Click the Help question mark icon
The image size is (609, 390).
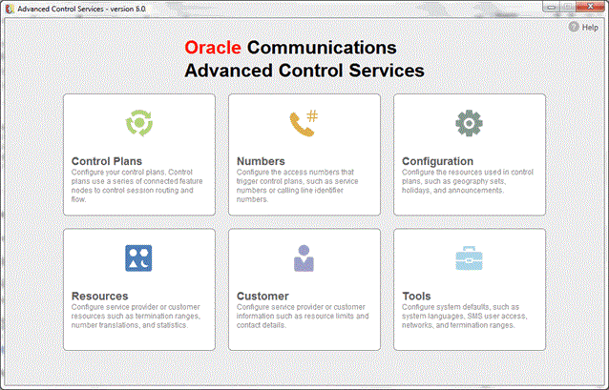tap(574, 27)
